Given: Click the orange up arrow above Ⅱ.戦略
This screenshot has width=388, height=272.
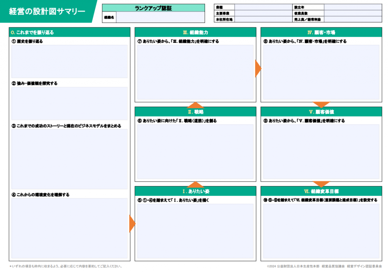Looking at the screenshot, I should click(196, 105).
